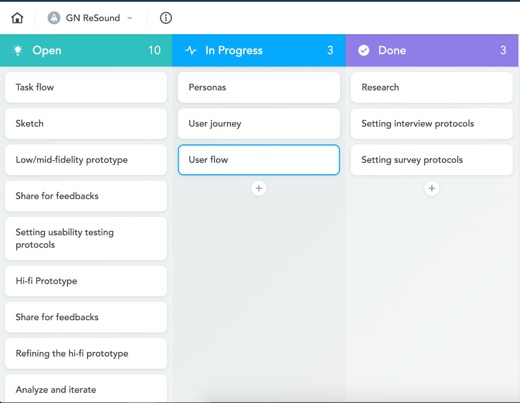Open the User flow card
This screenshot has height=403, width=520.
pyautogui.click(x=259, y=160)
